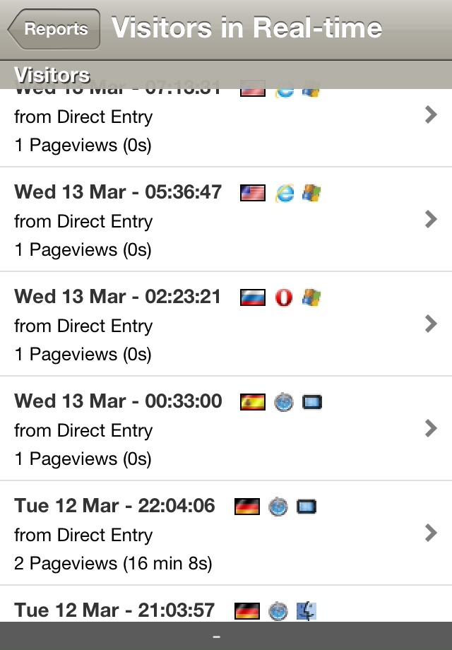Click the Internet Explorer icon on the 05:36:47 visit
This screenshot has height=650, width=452.
284,193
